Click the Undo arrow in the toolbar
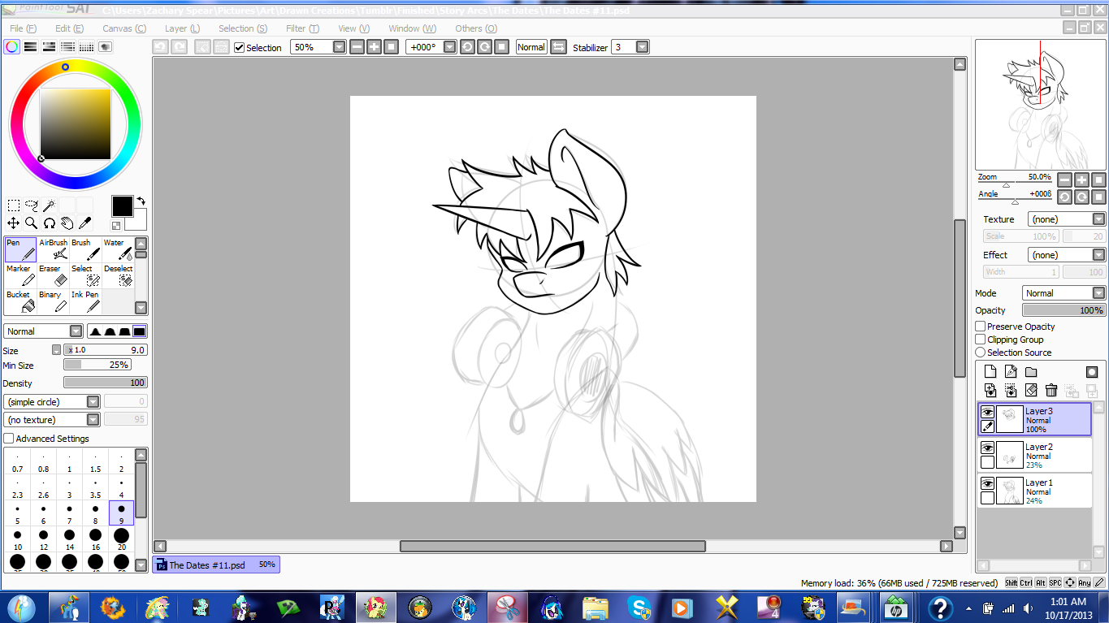 (161, 47)
